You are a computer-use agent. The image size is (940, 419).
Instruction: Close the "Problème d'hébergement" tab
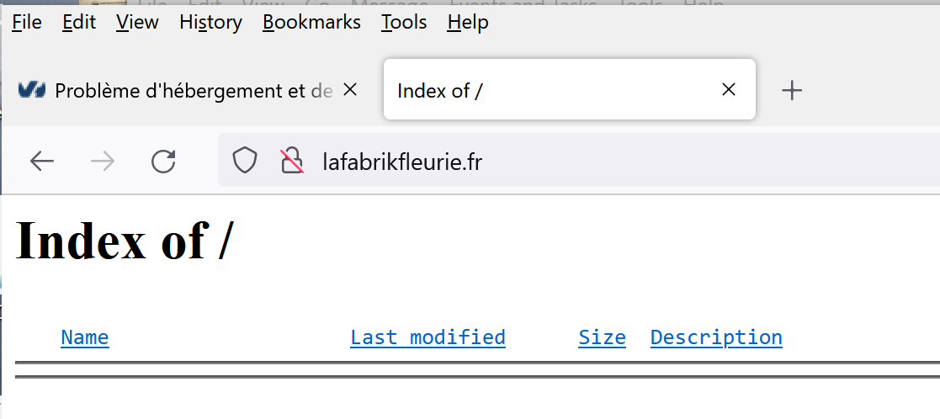click(351, 89)
